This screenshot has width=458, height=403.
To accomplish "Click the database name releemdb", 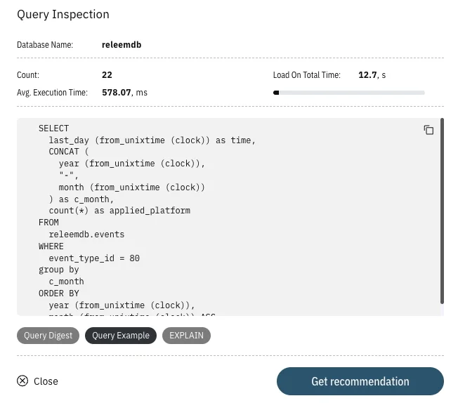I will pyautogui.click(x=122, y=45).
